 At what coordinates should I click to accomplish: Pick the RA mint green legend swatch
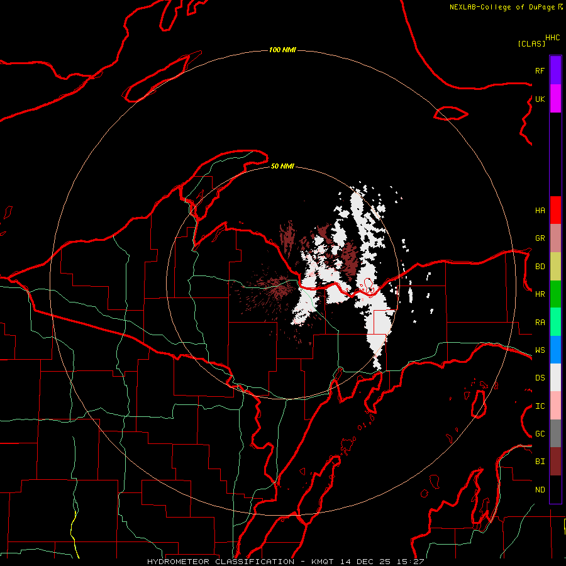555,322
